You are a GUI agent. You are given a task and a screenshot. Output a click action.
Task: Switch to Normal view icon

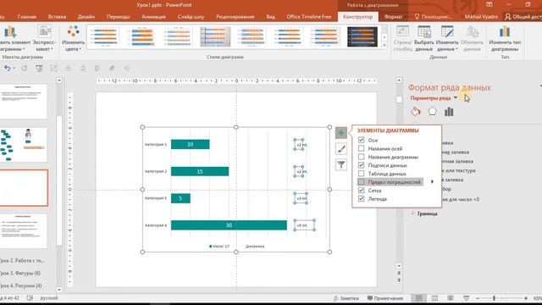(x=418, y=298)
